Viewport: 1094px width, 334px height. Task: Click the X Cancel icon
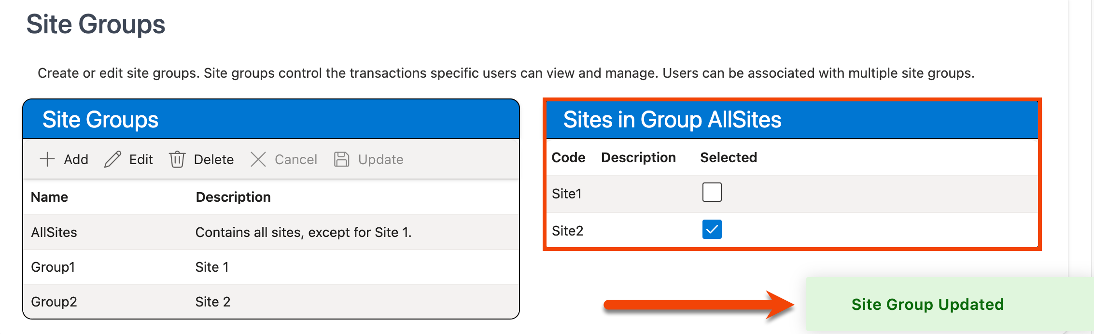[x=258, y=159]
